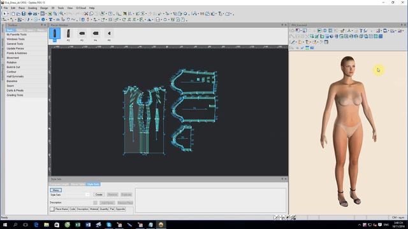
Task: Select piece thumbnail P4
Action: click(96, 35)
